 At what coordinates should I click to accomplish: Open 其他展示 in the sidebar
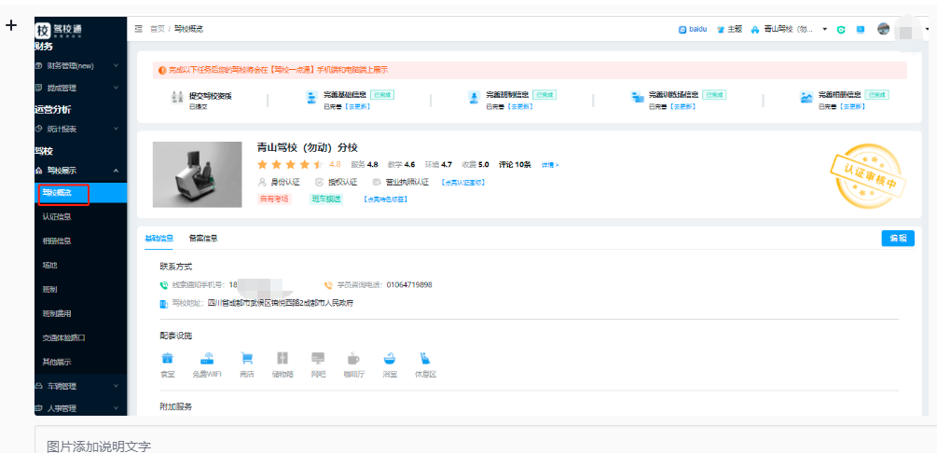(57, 362)
